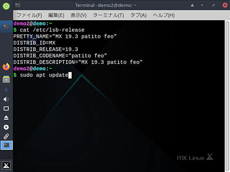Click the terminal vertical scrollbar
Screen dimensions: 230x172
227,96
